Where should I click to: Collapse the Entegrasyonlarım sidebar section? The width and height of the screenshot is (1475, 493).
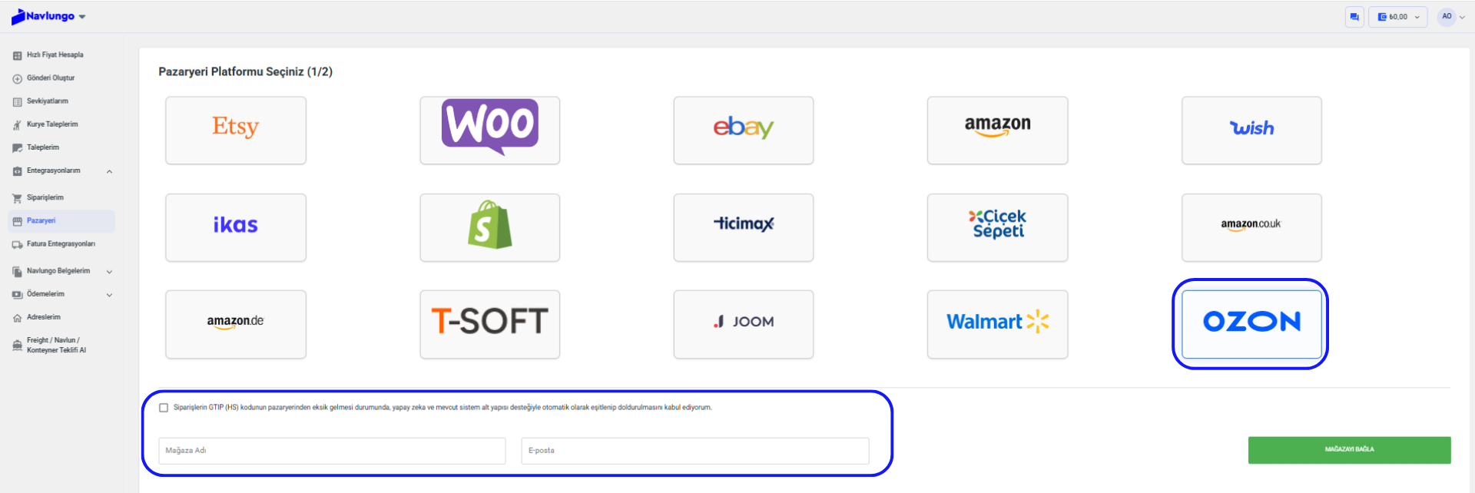point(109,171)
